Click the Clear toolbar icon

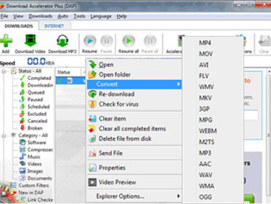point(265,41)
